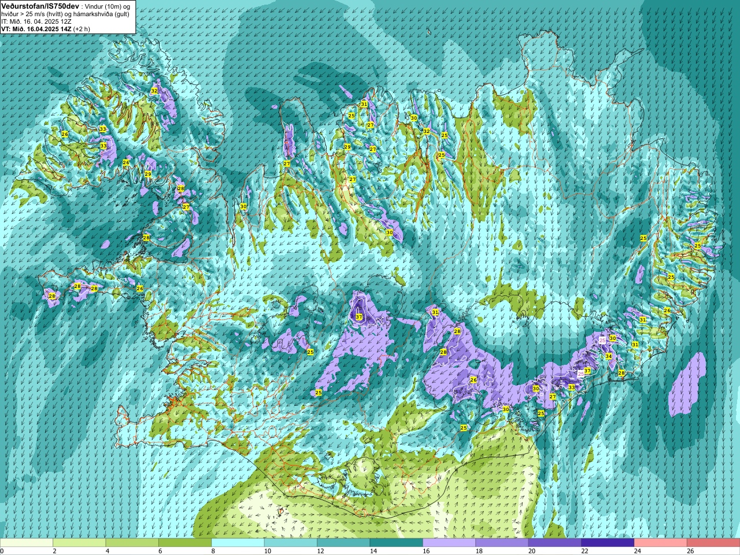This screenshot has width=740, height=555.
Task: Click the '8' tick on the color scale
Action: [213, 552]
